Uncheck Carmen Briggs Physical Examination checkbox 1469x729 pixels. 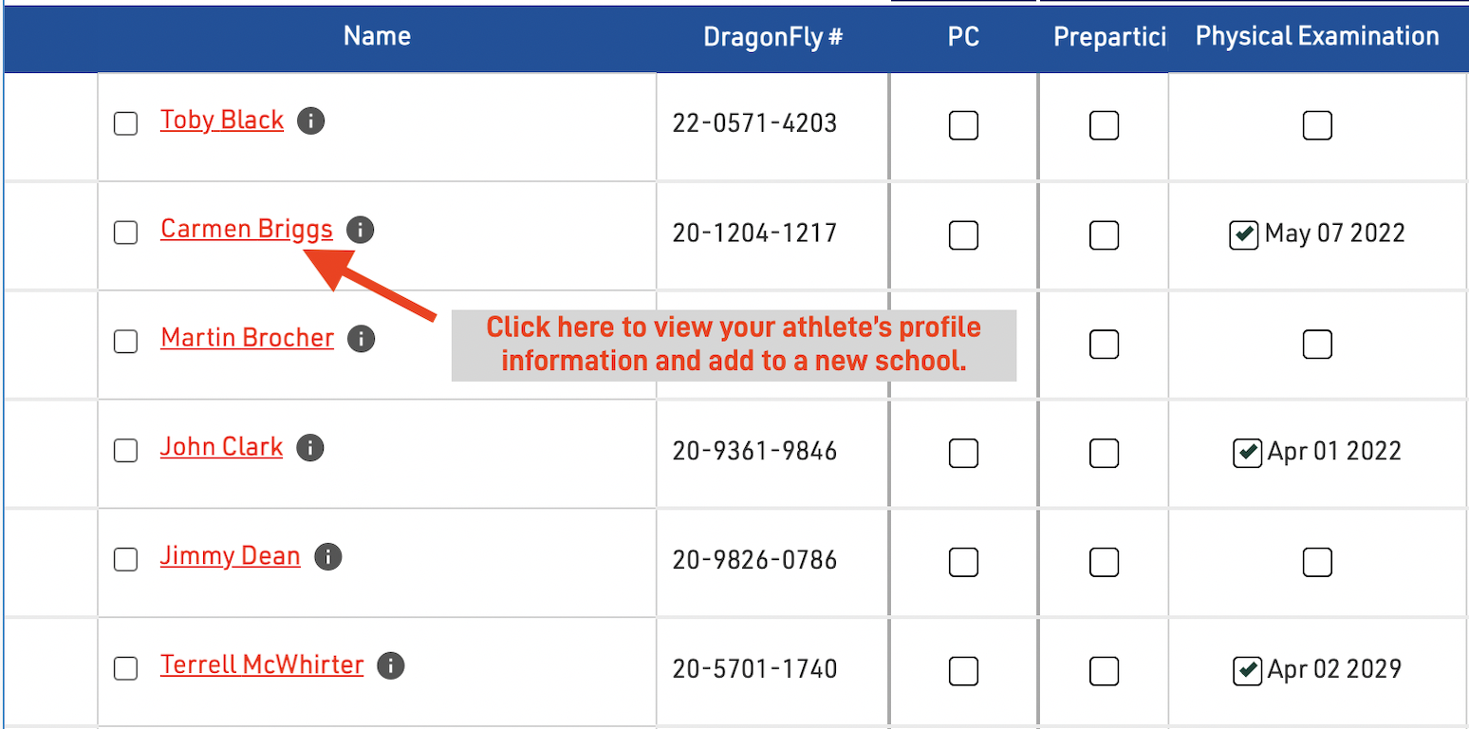click(x=1243, y=235)
